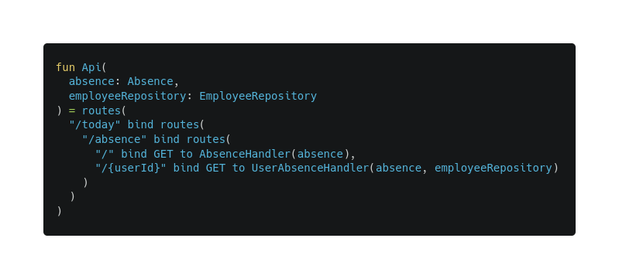The height and width of the screenshot is (279, 619).
Task: Click the employeeRepository parameter name
Action: click(128, 96)
